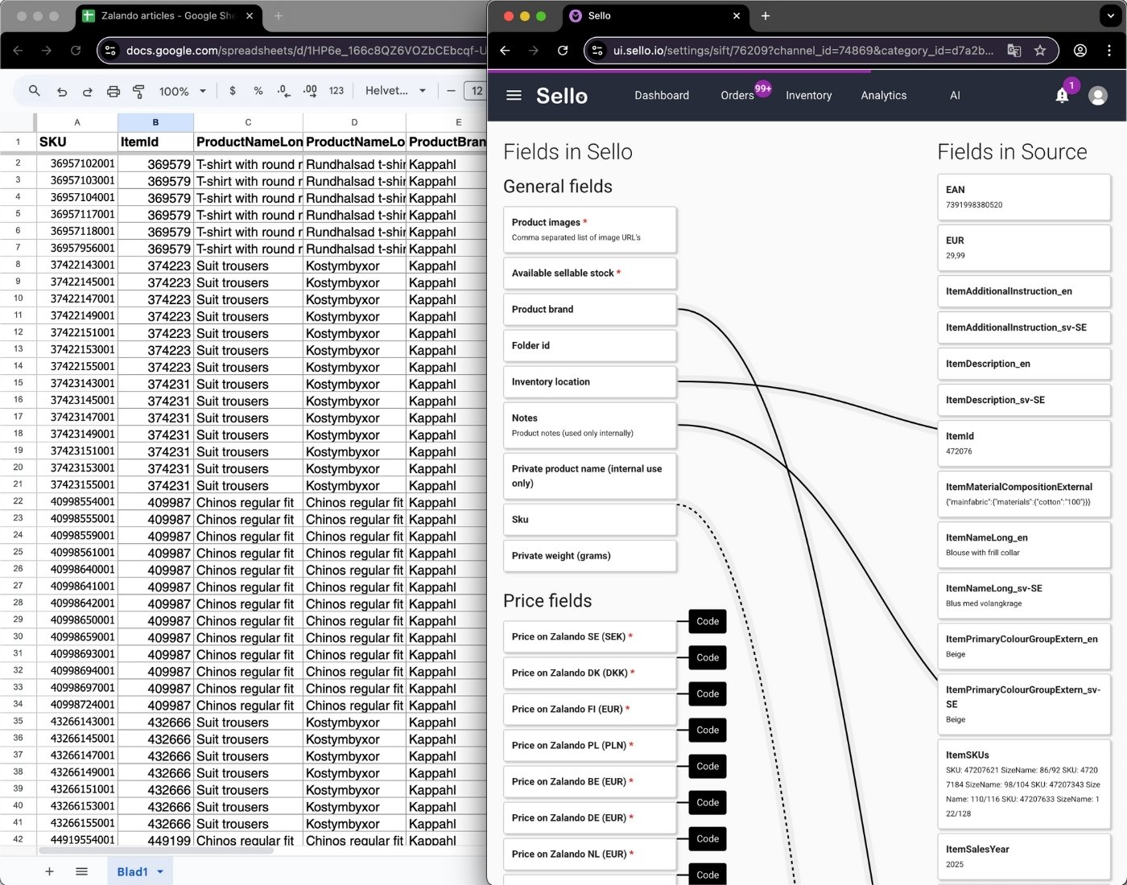
Task: Click the Code button beside Price on Zalando SE
Action: point(706,621)
